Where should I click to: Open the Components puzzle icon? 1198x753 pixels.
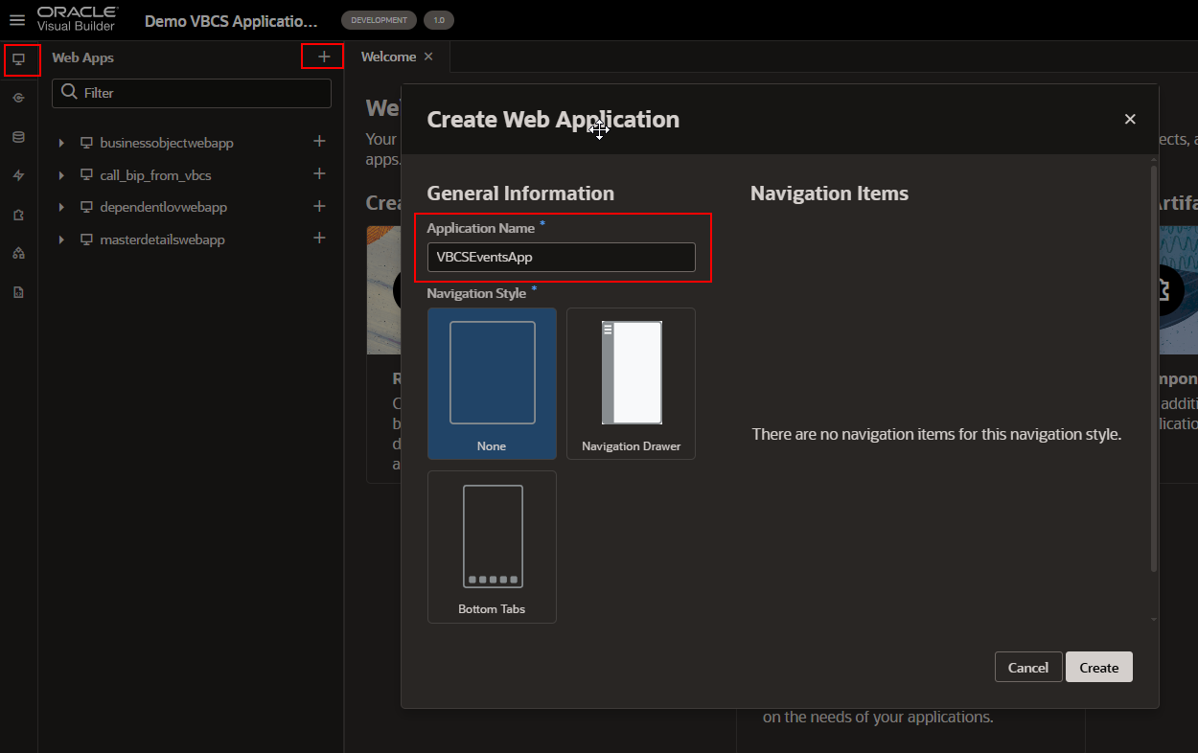(18, 215)
